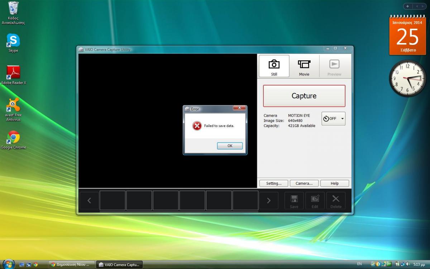The image size is (430, 269).
Task: Select the avast! Free Antivirus shortcut
Action: [x=13, y=109]
